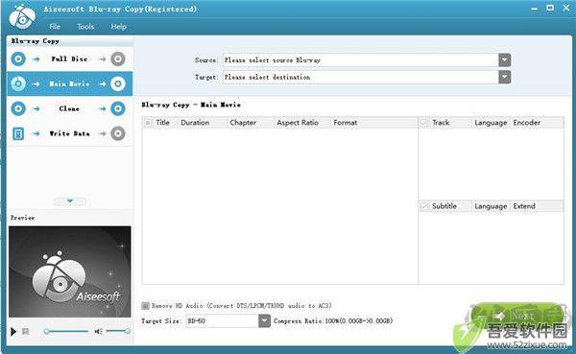
Task: Open the Tools menu
Action: (85, 27)
